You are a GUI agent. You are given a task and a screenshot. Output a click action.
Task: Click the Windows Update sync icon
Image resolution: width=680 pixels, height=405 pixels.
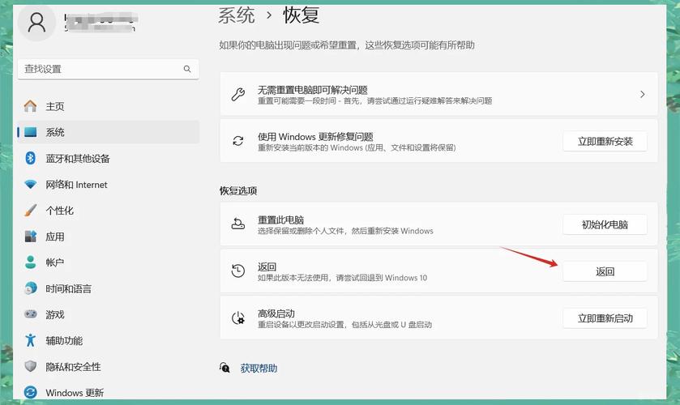tap(30, 392)
